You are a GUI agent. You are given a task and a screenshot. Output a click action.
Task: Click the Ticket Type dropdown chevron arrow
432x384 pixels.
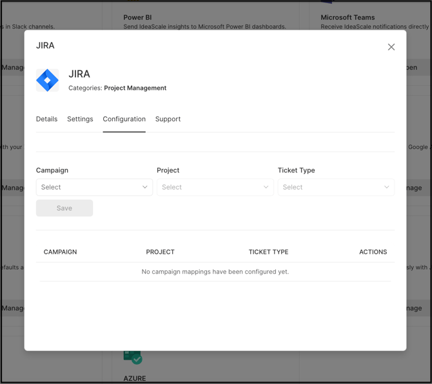[x=386, y=187]
